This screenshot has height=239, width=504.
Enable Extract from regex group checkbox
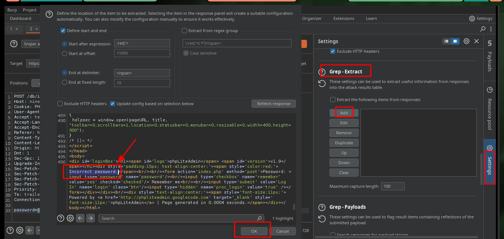coord(185,31)
